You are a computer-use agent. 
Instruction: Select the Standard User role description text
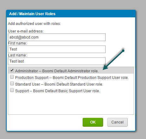click(x=59, y=84)
